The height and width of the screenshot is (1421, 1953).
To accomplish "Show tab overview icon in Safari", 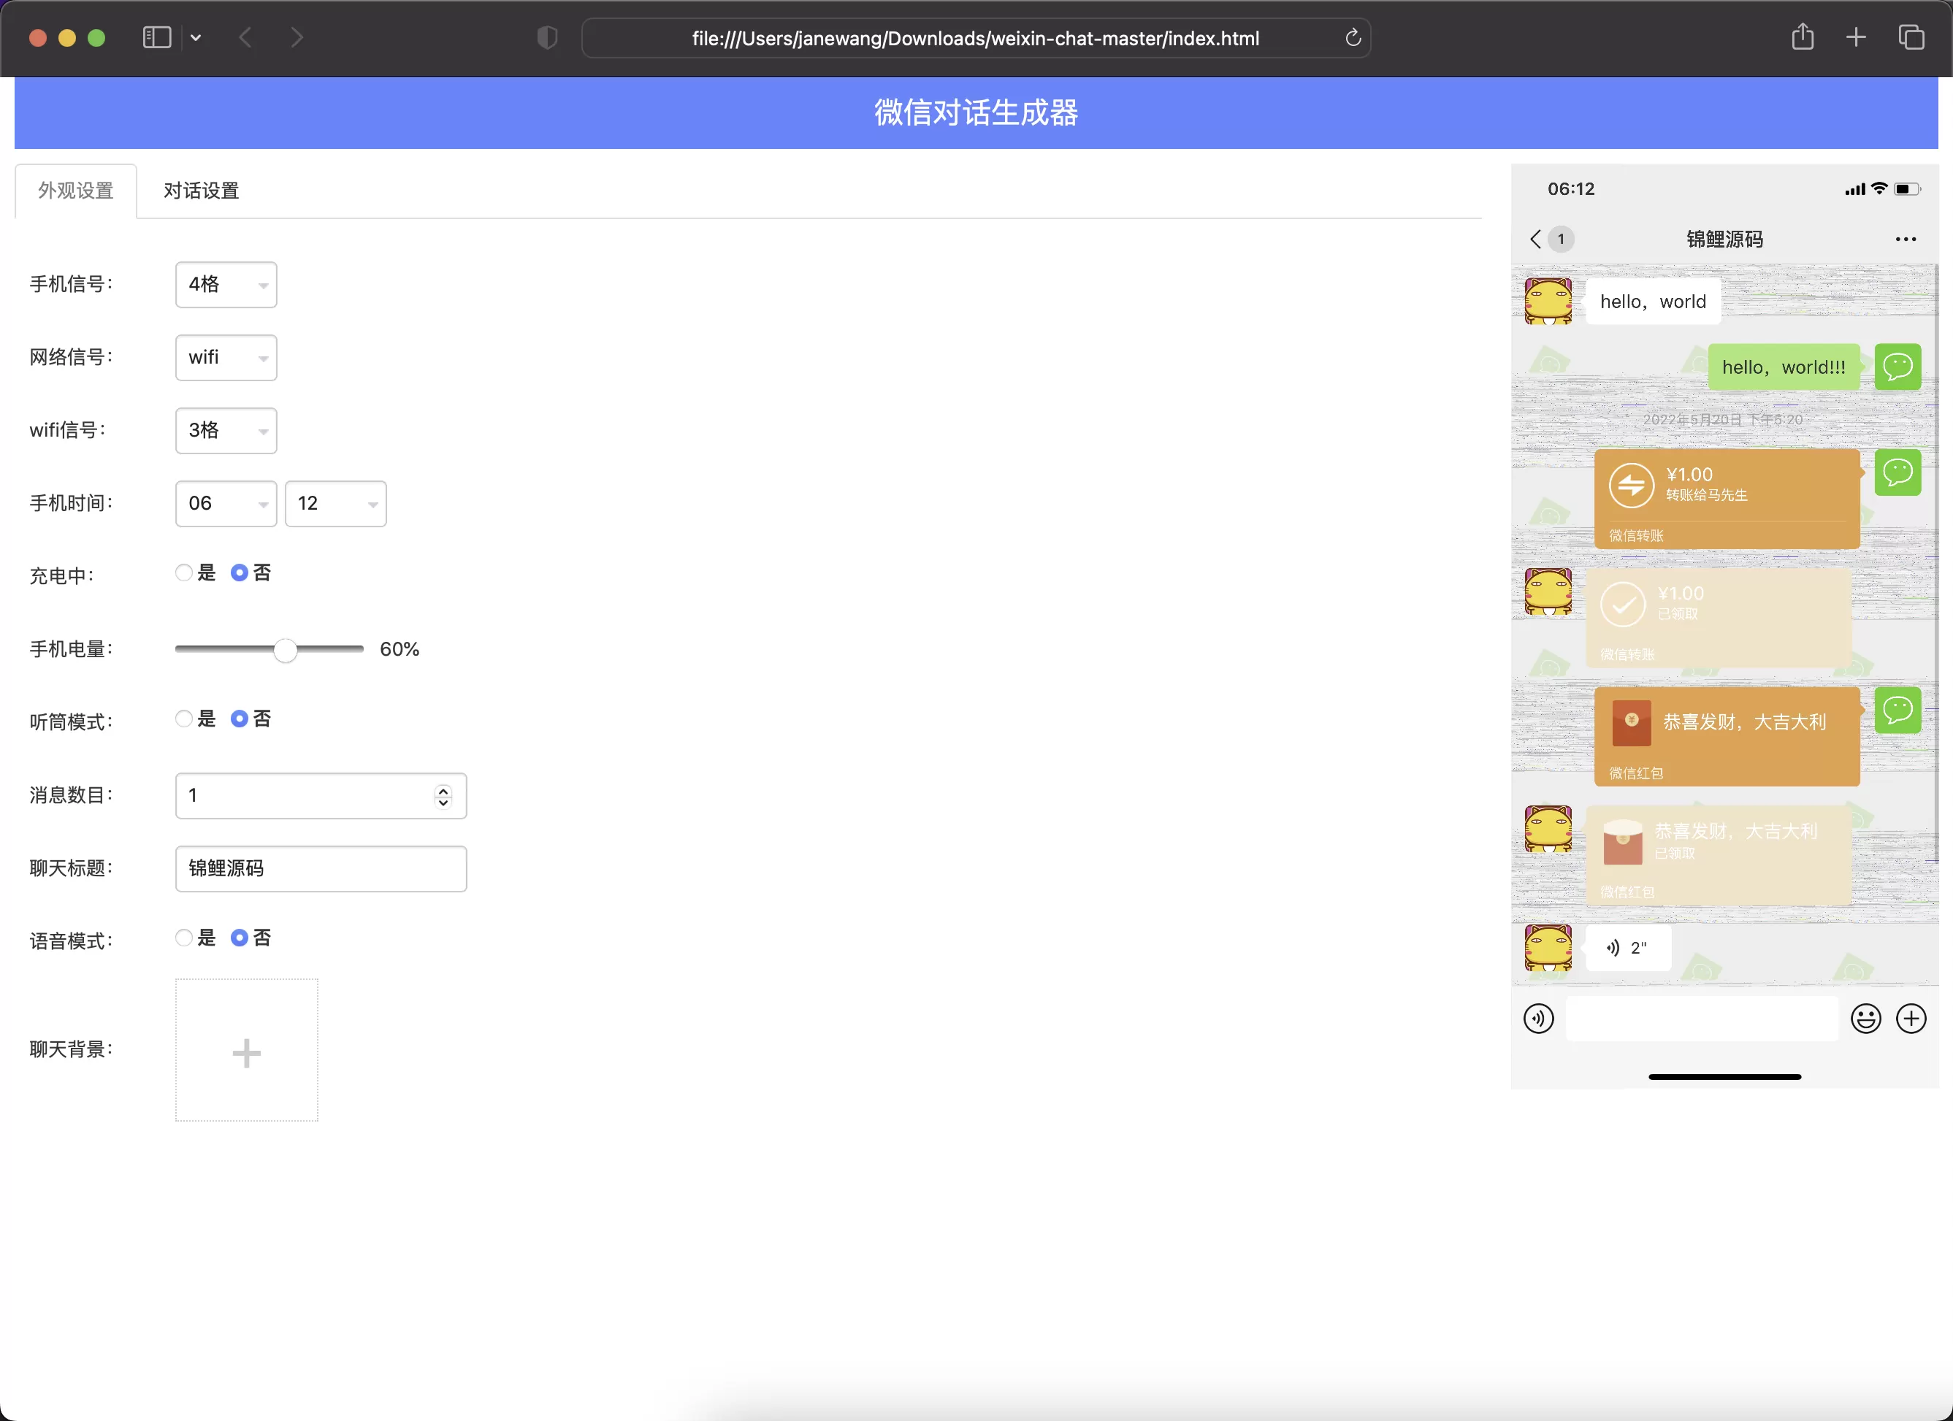I will pos(1911,37).
